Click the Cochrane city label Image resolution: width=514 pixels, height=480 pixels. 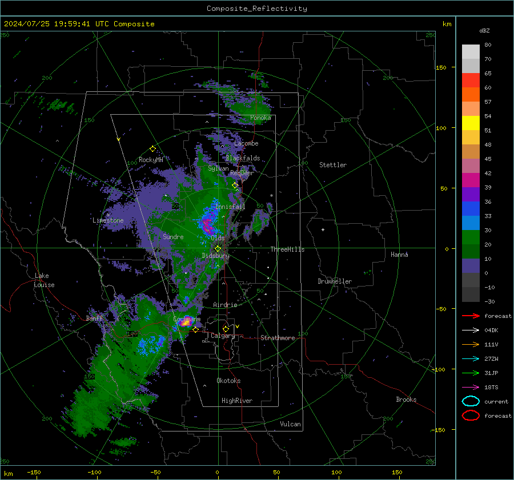[x=187, y=319]
